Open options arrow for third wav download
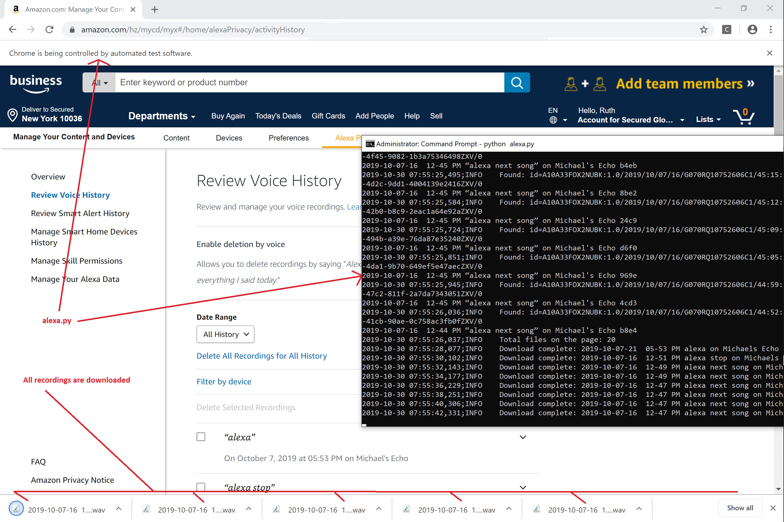 [x=379, y=508]
